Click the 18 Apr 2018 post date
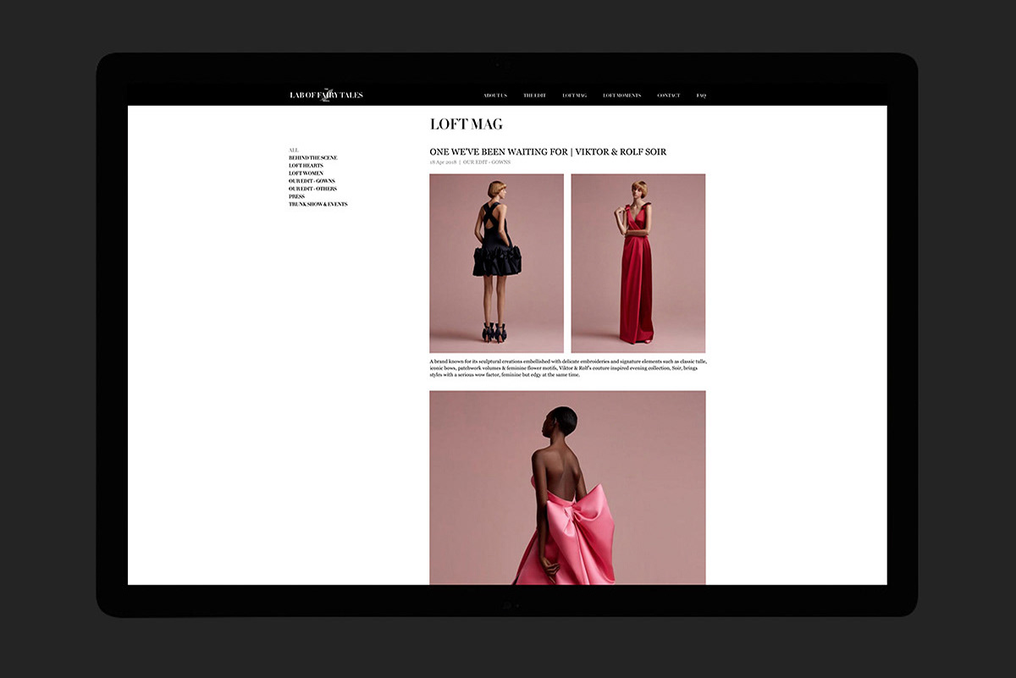The height and width of the screenshot is (678, 1016). pyautogui.click(x=444, y=162)
